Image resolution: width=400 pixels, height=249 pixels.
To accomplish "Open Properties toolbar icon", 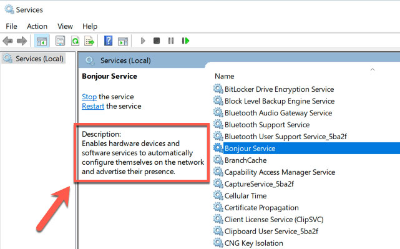I will tap(60, 41).
